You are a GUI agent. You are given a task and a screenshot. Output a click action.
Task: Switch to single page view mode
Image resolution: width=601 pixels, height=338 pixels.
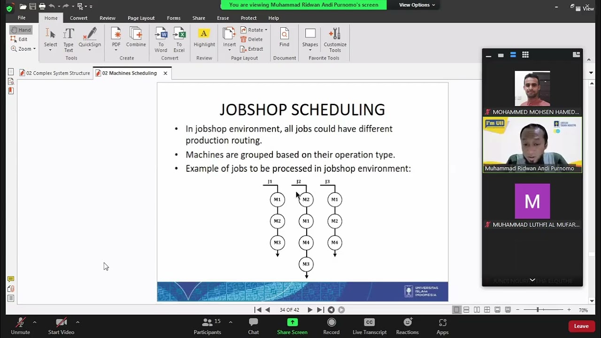click(457, 310)
